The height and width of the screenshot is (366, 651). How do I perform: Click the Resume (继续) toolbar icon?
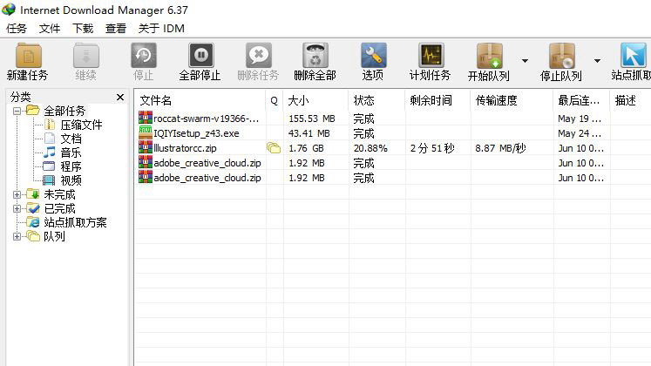[86, 55]
